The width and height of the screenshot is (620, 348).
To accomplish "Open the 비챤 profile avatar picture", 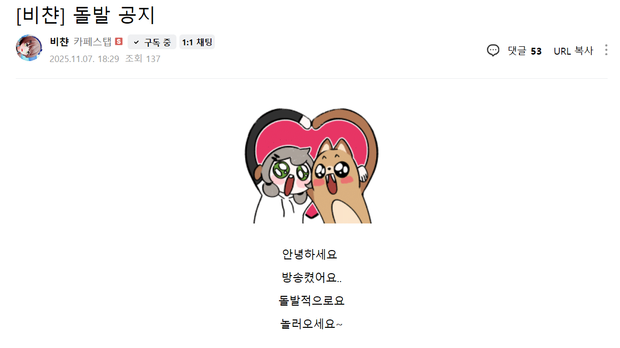I will click(x=29, y=48).
